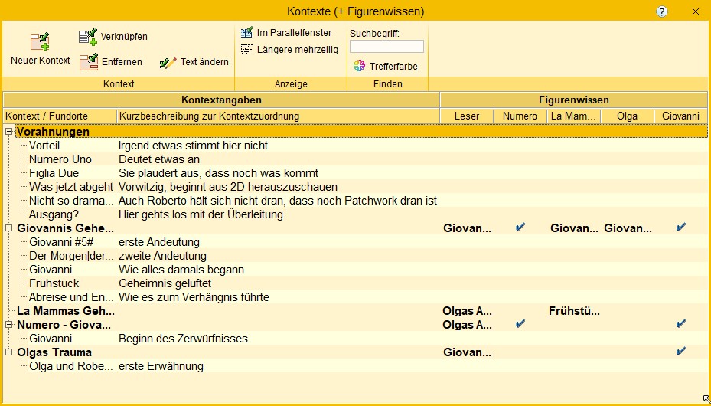The image size is (711, 406).
Task: Collapse the Giovannis Gehe... tree node
Action: click(x=8, y=228)
